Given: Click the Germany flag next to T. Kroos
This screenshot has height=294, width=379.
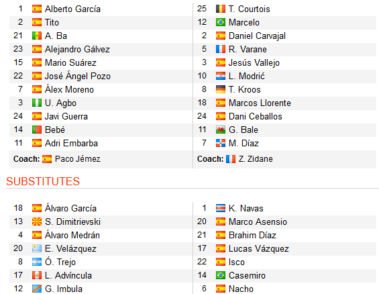Looking at the screenshot, I should point(221,89).
